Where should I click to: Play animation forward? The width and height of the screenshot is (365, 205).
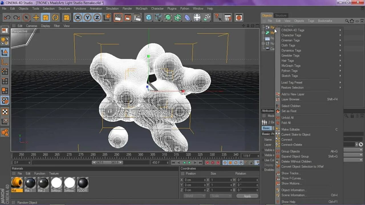coord(189,163)
